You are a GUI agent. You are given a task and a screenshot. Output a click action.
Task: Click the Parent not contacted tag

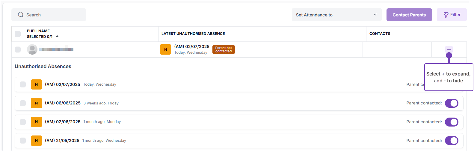(x=224, y=50)
